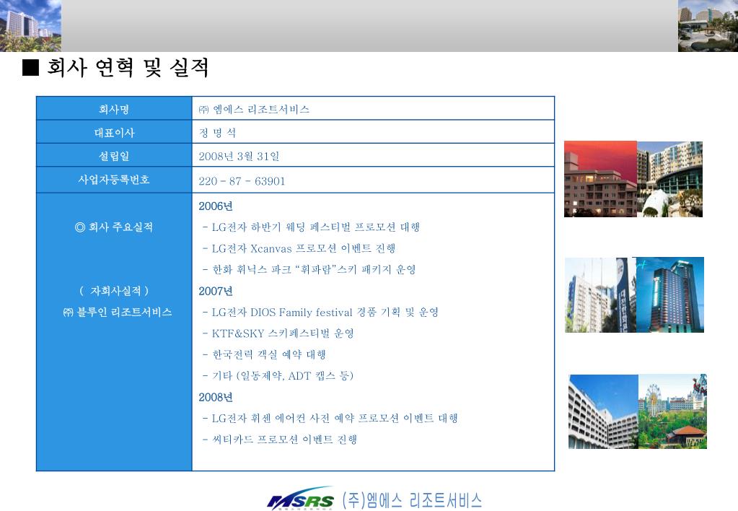The height and width of the screenshot is (511, 738).
Task: Click the LG전자 휘센 에어컨 프로모션 line
Action: 330,418
